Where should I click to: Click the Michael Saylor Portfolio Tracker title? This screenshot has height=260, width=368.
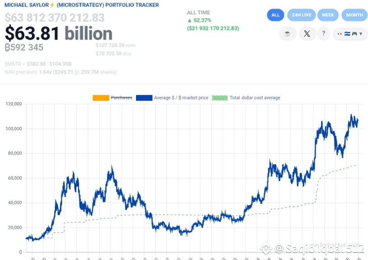point(82,5)
